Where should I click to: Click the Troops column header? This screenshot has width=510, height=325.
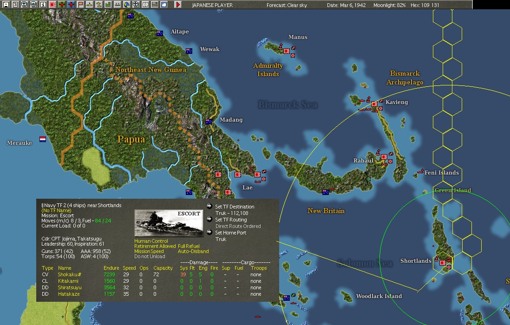click(259, 268)
